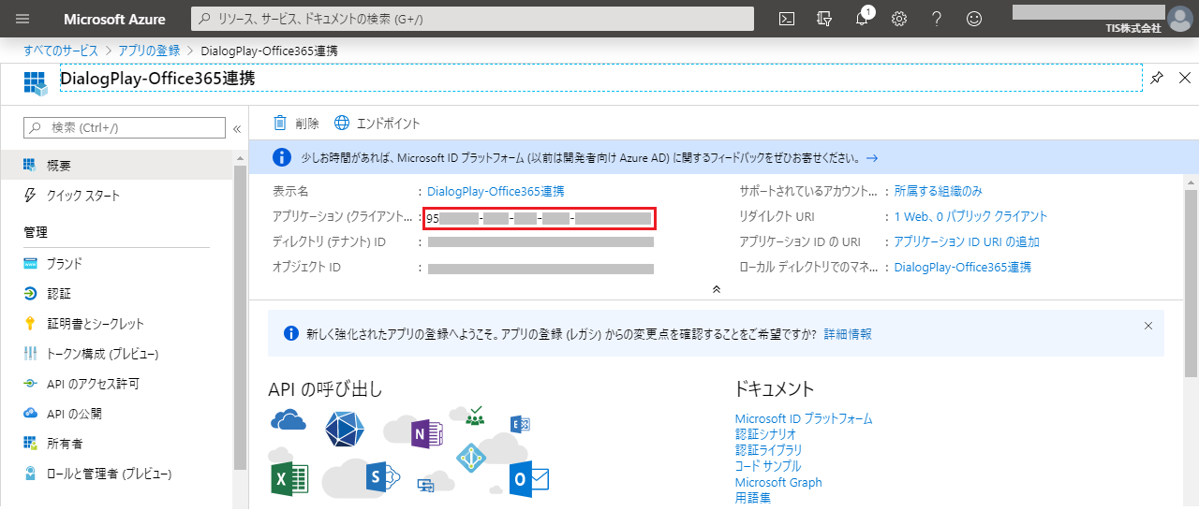Click the side menu search box

coord(125,127)
